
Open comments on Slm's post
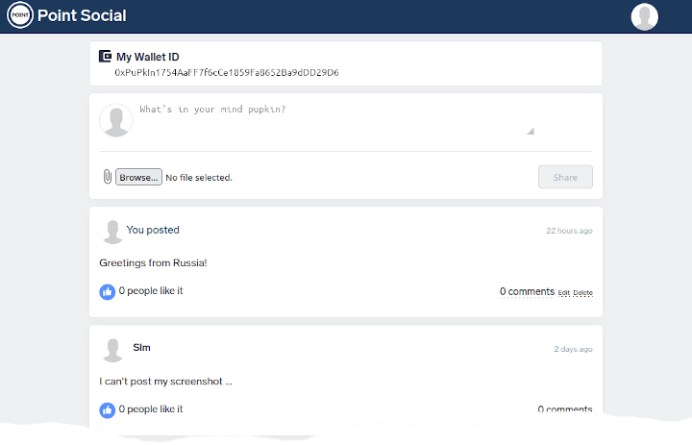tap(565, 409)
